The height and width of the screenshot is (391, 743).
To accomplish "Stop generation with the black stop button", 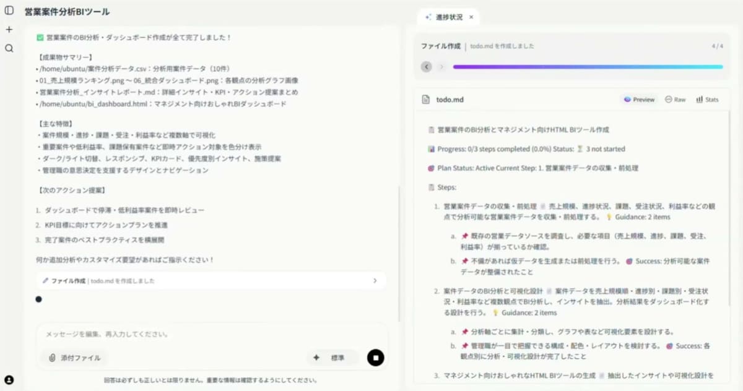I will point(376,358).
